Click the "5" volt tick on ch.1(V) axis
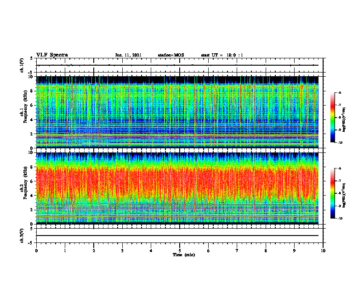 tap(32, 58)
